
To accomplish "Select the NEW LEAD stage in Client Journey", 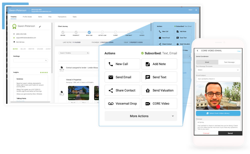I will point(89,32).
